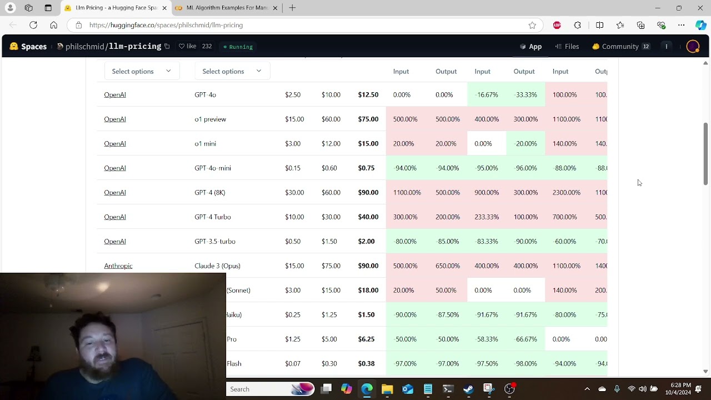Open the Files tab
This screenshot has width=711, height=400.
567,47
